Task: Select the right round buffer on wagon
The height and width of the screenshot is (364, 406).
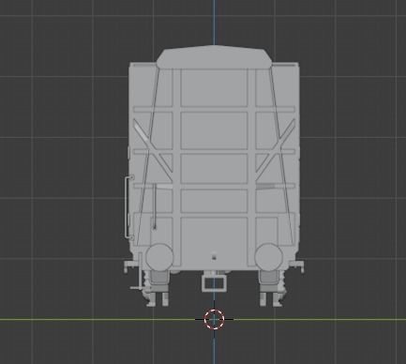Action: click(269, 257)
